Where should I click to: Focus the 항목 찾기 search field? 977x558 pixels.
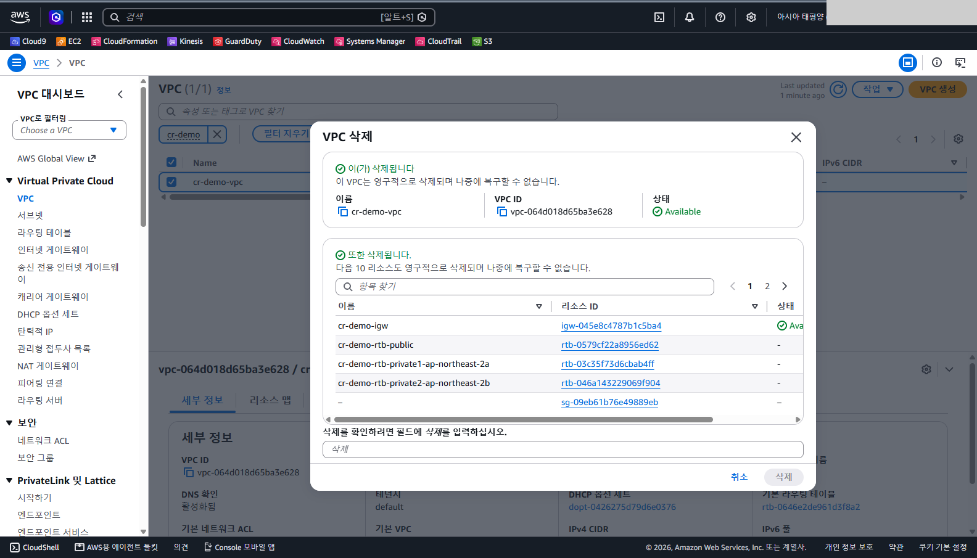pyautogui.click(x=525, y=287)
